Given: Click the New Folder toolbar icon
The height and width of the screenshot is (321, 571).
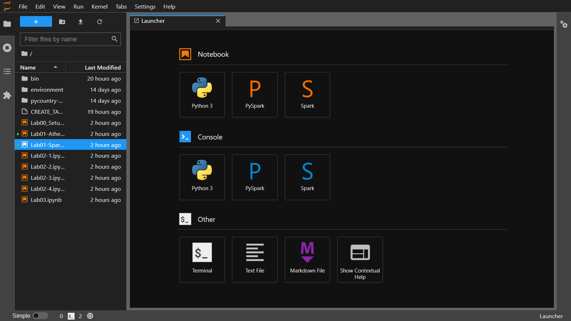Looking at the screenshot, I should (x=62, y=22).
